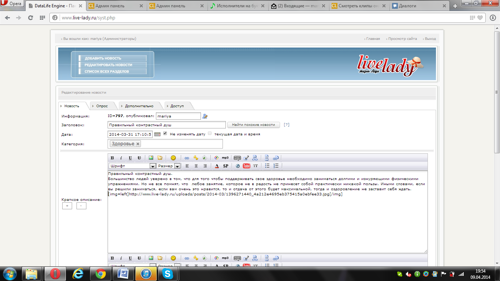Toggle bold in the short description toolbar
The height and width of the screenshot is (281, 500).
coord(112,158)
